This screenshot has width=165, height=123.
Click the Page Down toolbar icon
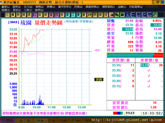coord(144,15)
